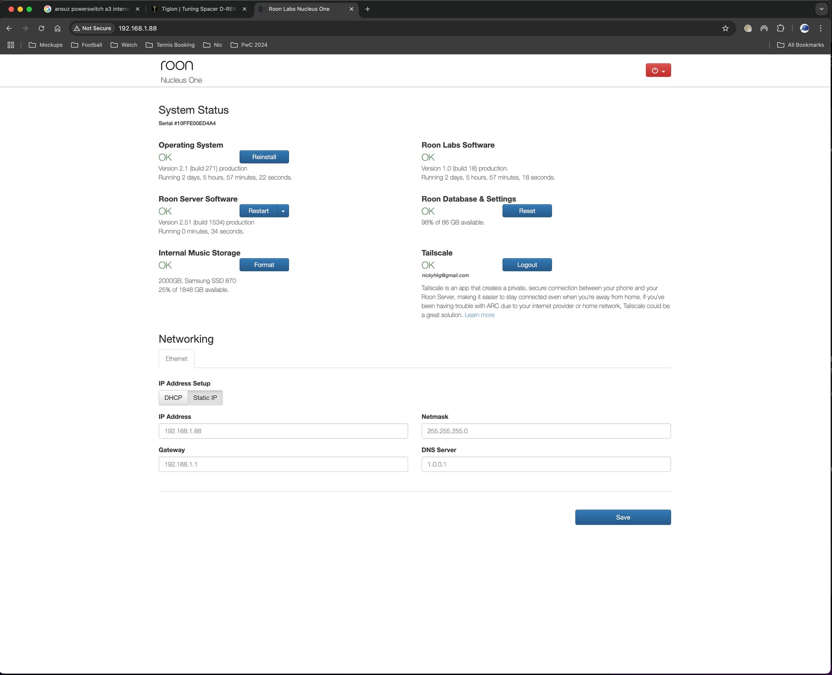Select the Ethernet networking tab

(x=176, y=359)
